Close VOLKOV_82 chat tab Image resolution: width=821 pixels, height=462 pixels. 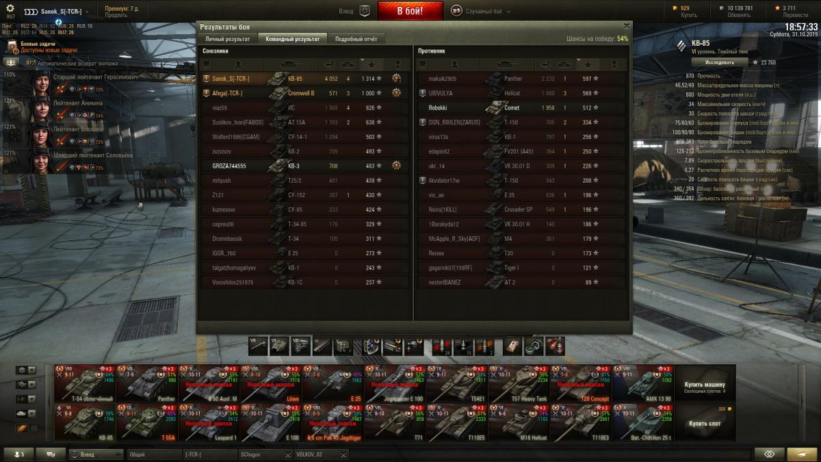pyautogui.click(x=342, y=454)
